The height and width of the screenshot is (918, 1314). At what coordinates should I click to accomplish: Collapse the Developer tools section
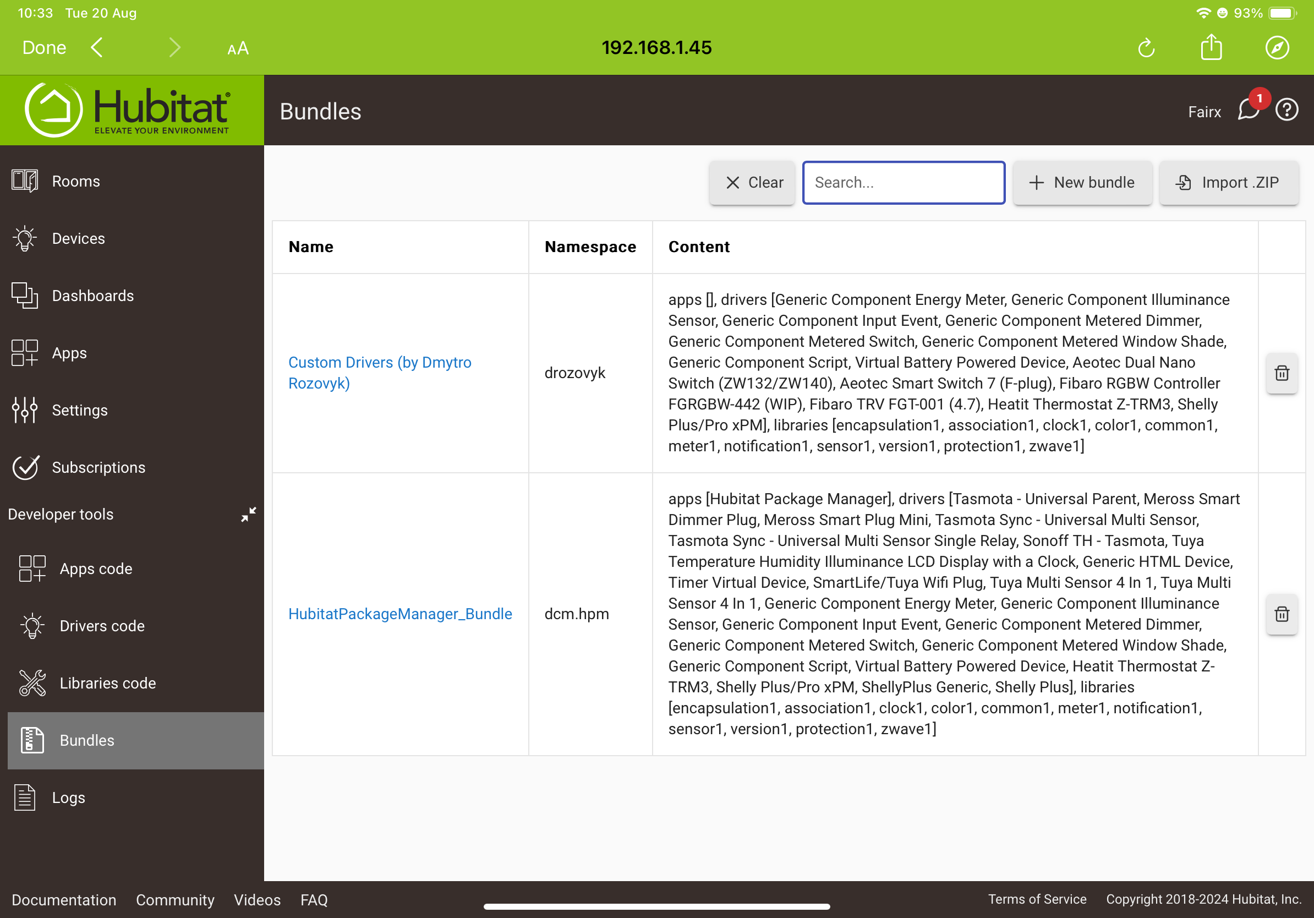click(x=249, y=514)
